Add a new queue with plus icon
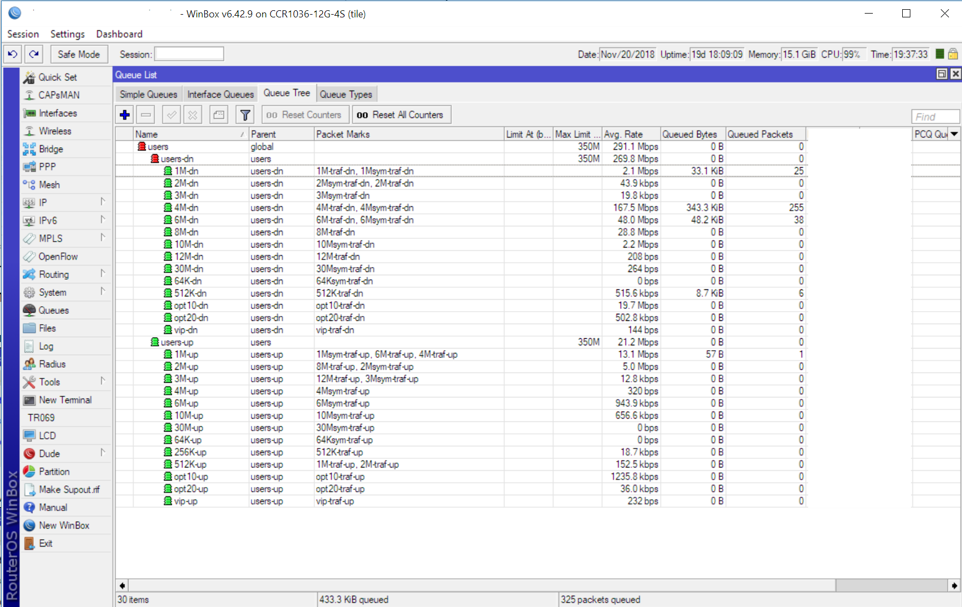Viewport: 962px width, 607px height. click(125, 115)
